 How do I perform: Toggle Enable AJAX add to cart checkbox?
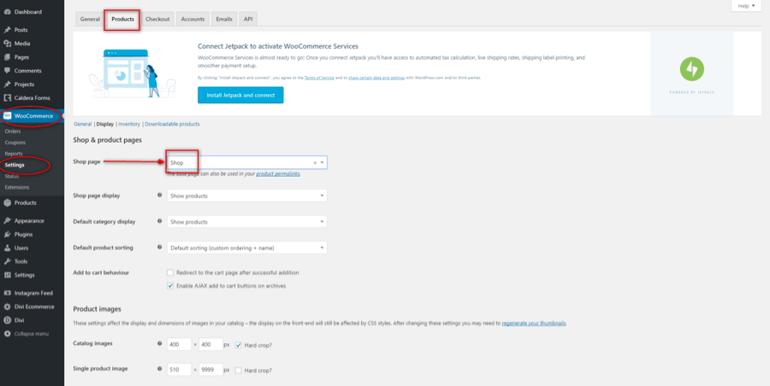coord(170,285)
